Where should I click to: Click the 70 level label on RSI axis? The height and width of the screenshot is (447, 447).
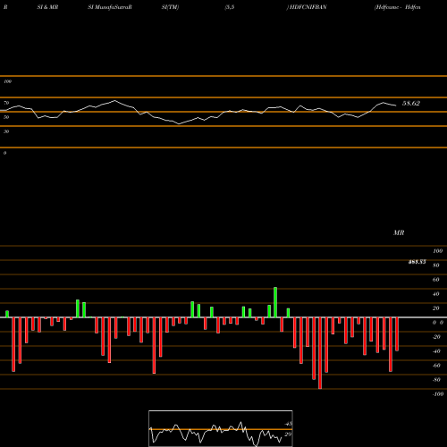[6, 103]
